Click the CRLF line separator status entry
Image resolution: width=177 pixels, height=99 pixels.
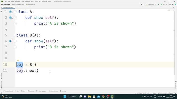[144, 93]
